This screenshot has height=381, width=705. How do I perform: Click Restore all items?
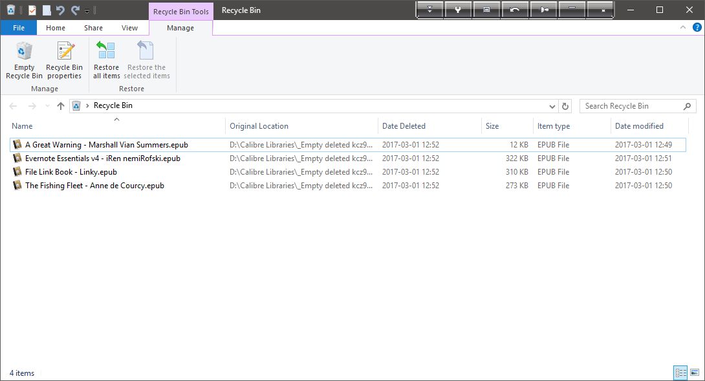point(107,60)
